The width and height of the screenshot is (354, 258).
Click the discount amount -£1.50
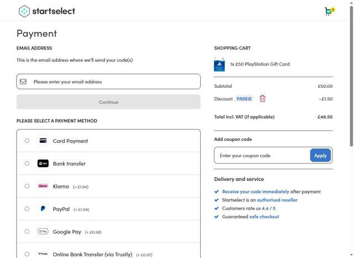pyautogui.click(x=326, y=99)
